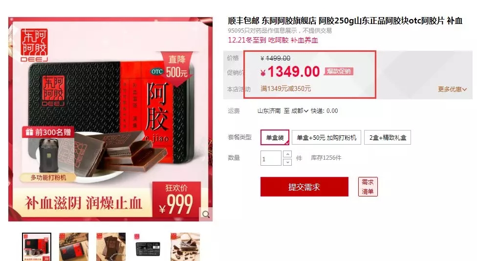The image size is (477, 261).
Task: View the fifth thumbnail of ejiao pieces
Action: [185, 247]
